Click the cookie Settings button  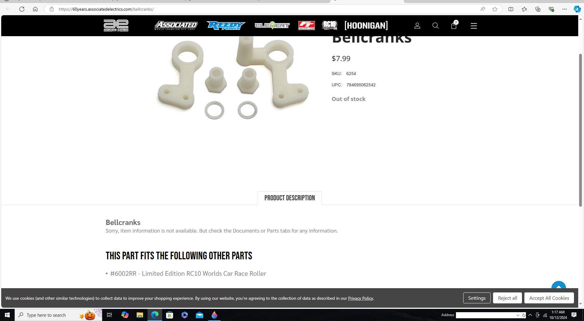click(477, 298)
